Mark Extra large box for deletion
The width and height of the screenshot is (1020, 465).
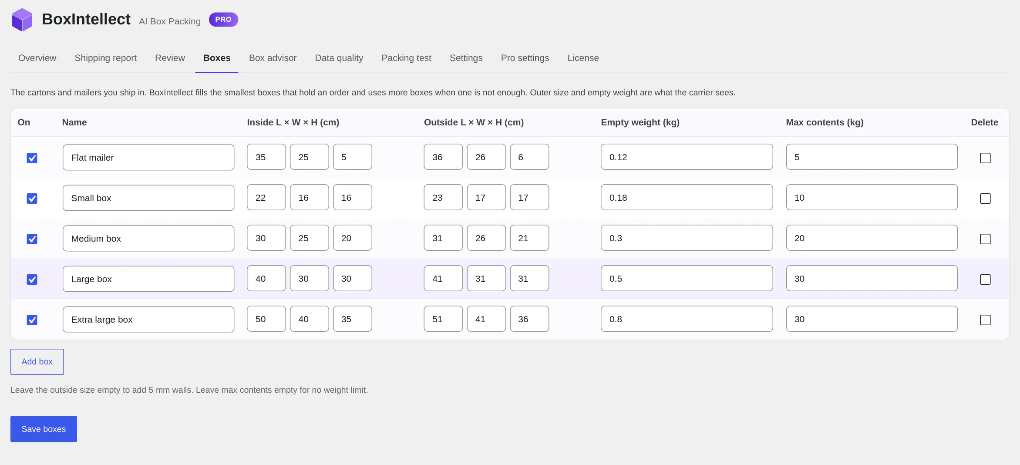click(985, 320)
